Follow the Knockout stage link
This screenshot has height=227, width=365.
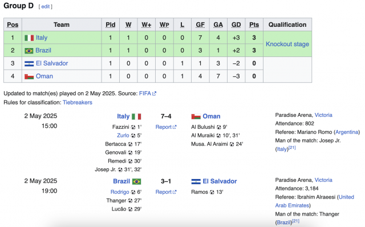click(287, 44)
